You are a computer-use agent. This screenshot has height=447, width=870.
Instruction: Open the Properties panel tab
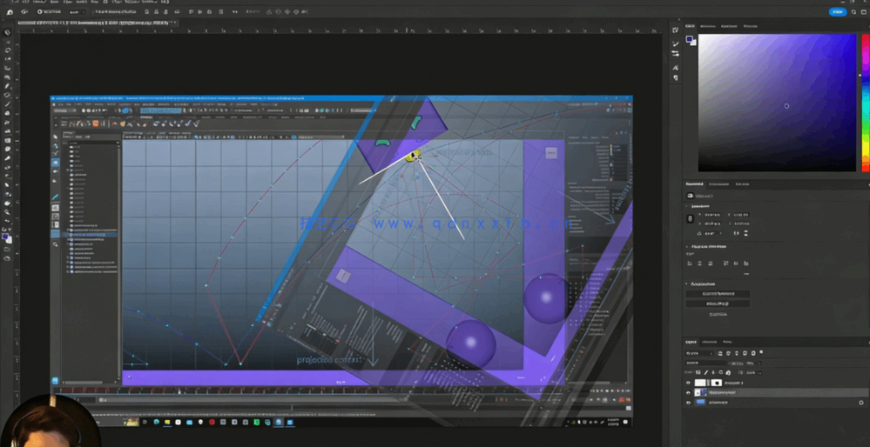point(694,184)
